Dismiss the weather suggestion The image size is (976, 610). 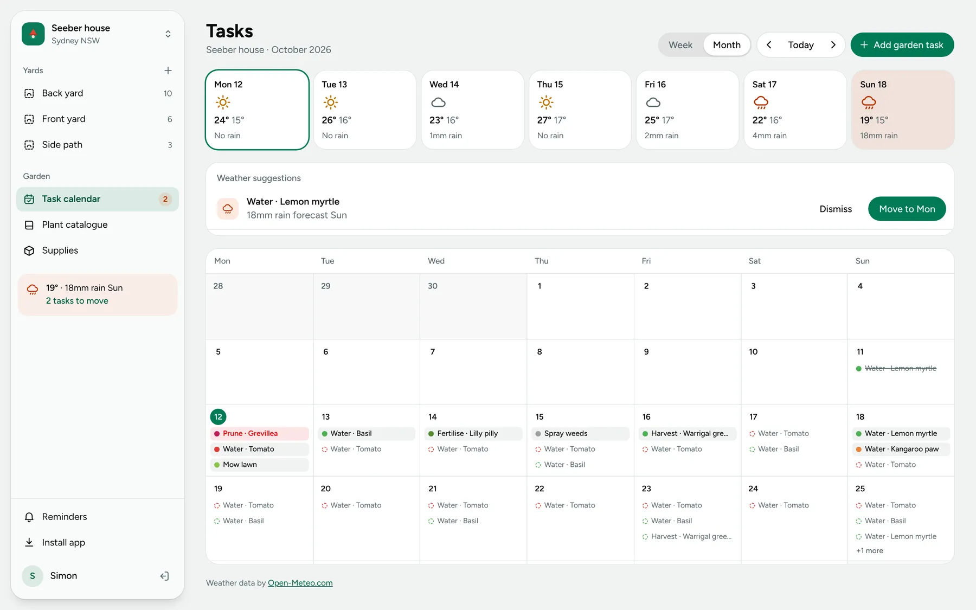836,209
